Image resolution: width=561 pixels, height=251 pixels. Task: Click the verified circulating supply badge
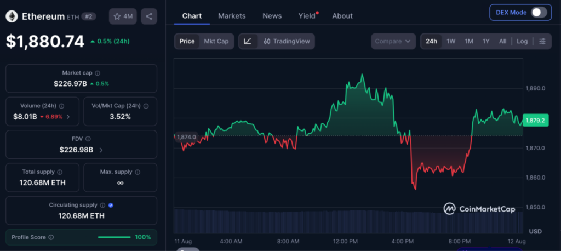coord(111,206)
